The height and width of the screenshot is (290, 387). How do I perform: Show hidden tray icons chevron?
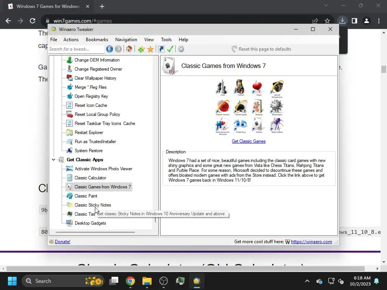point(307,281)
